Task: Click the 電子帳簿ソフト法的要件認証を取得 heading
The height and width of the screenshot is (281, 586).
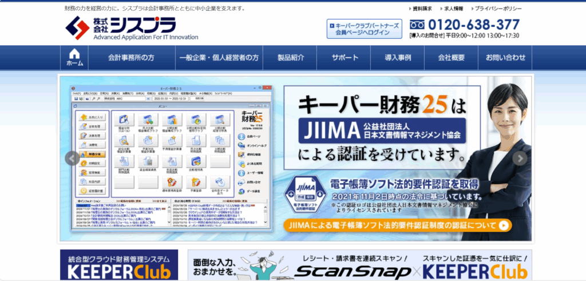Action: click(x=404, y=184)
